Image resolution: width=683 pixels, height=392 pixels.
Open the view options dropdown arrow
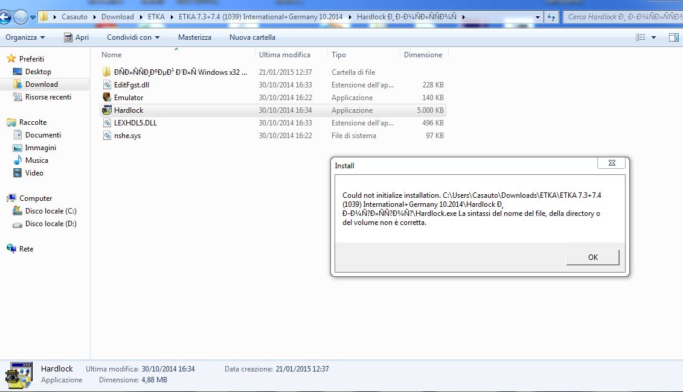pos(653,37)
